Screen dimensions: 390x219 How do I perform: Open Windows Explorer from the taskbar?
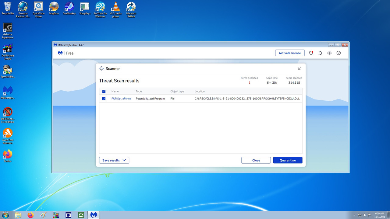[x=18, y=215]
